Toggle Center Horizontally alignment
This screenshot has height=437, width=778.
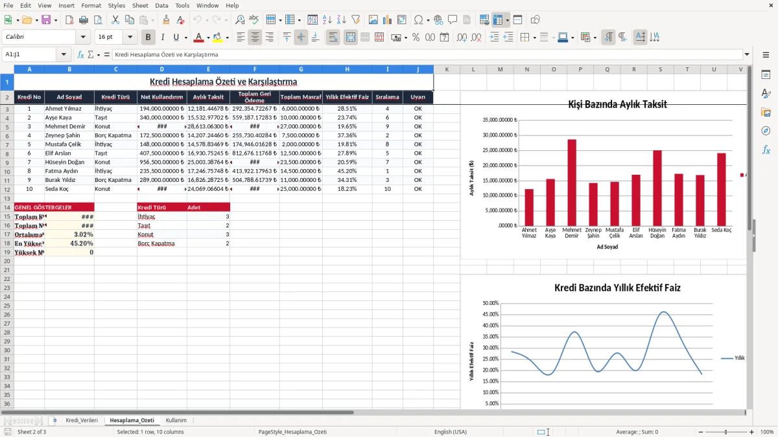pyautogui.click(x=255, y=38)
